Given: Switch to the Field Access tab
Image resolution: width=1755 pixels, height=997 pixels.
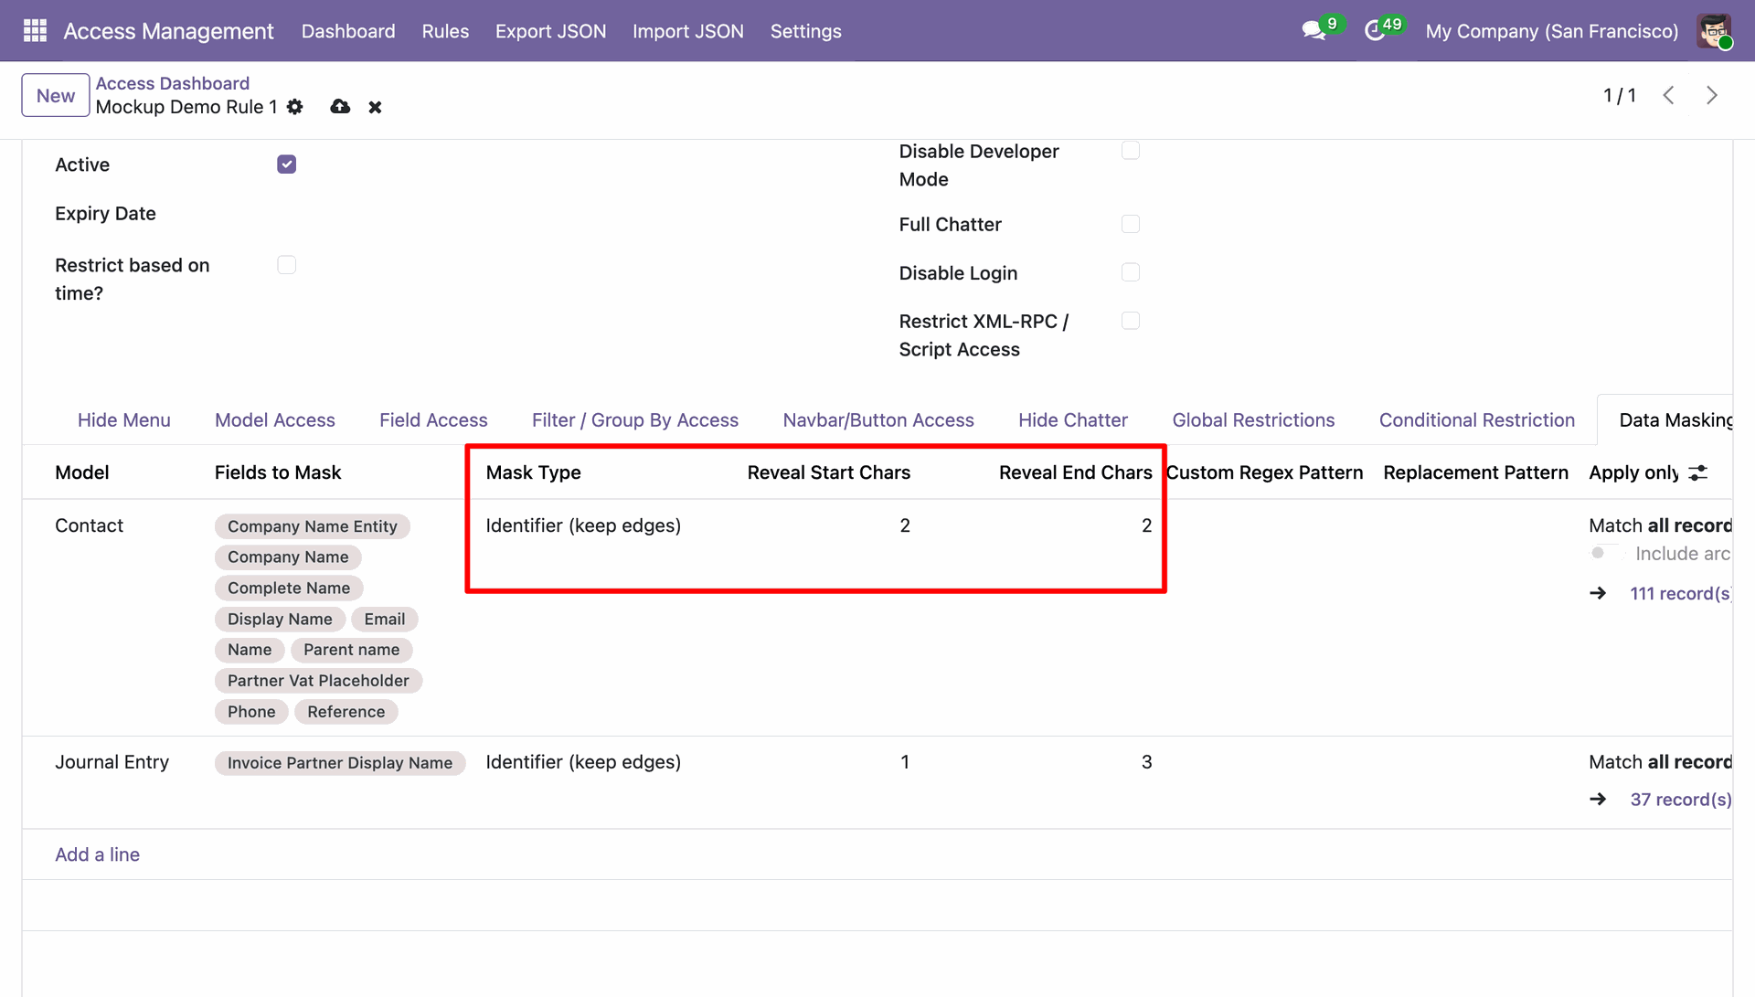Looking at the screenshot, I should coord(433,420).
